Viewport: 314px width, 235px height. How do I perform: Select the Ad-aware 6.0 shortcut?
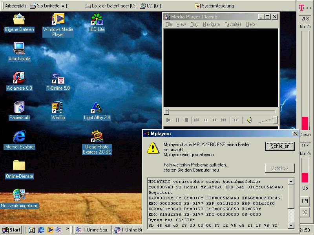(19, 81)
